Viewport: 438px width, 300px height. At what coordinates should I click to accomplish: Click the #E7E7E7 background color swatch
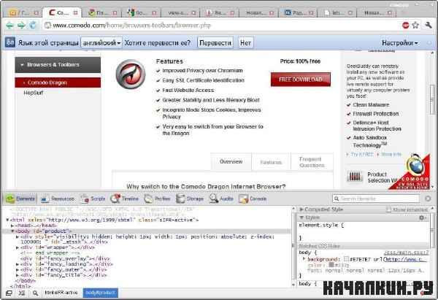click(346, 259)
